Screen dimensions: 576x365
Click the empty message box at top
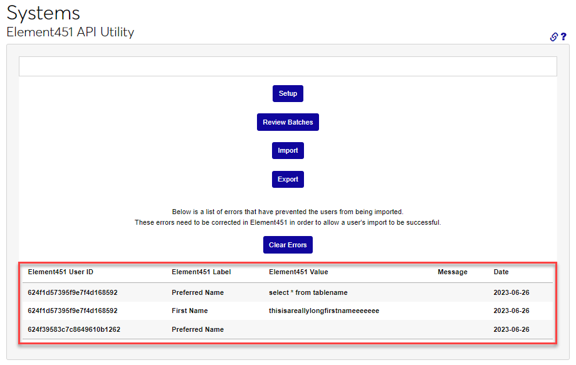pyautogui.click(x=288, y=66)
